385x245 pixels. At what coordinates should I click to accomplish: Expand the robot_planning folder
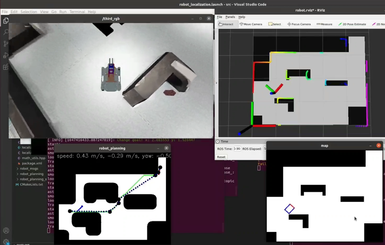[31, 174]
